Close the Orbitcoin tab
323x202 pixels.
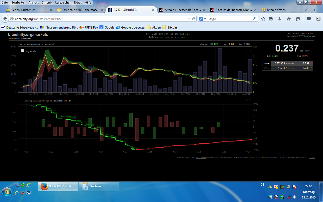102,10
